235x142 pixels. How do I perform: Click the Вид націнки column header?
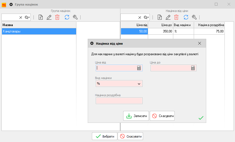tap(184, 25)
